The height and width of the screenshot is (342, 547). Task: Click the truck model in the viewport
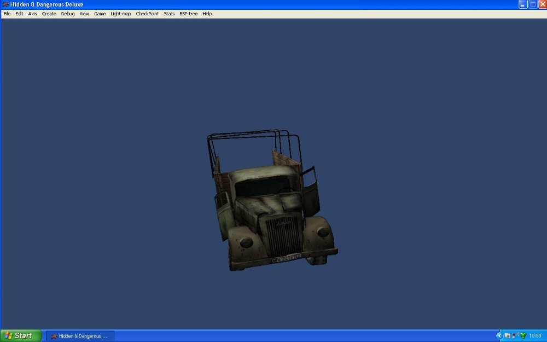point(272,201)
